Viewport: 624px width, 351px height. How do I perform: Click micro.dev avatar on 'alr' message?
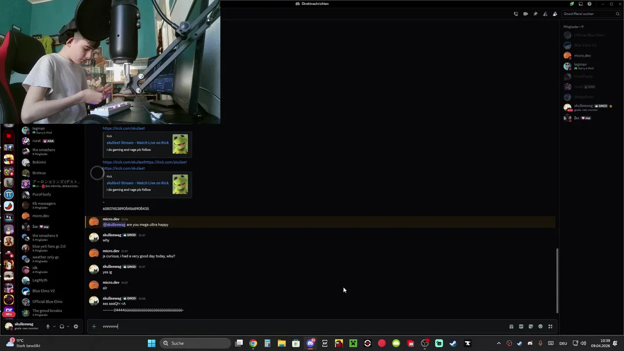(x=94, y=285)
